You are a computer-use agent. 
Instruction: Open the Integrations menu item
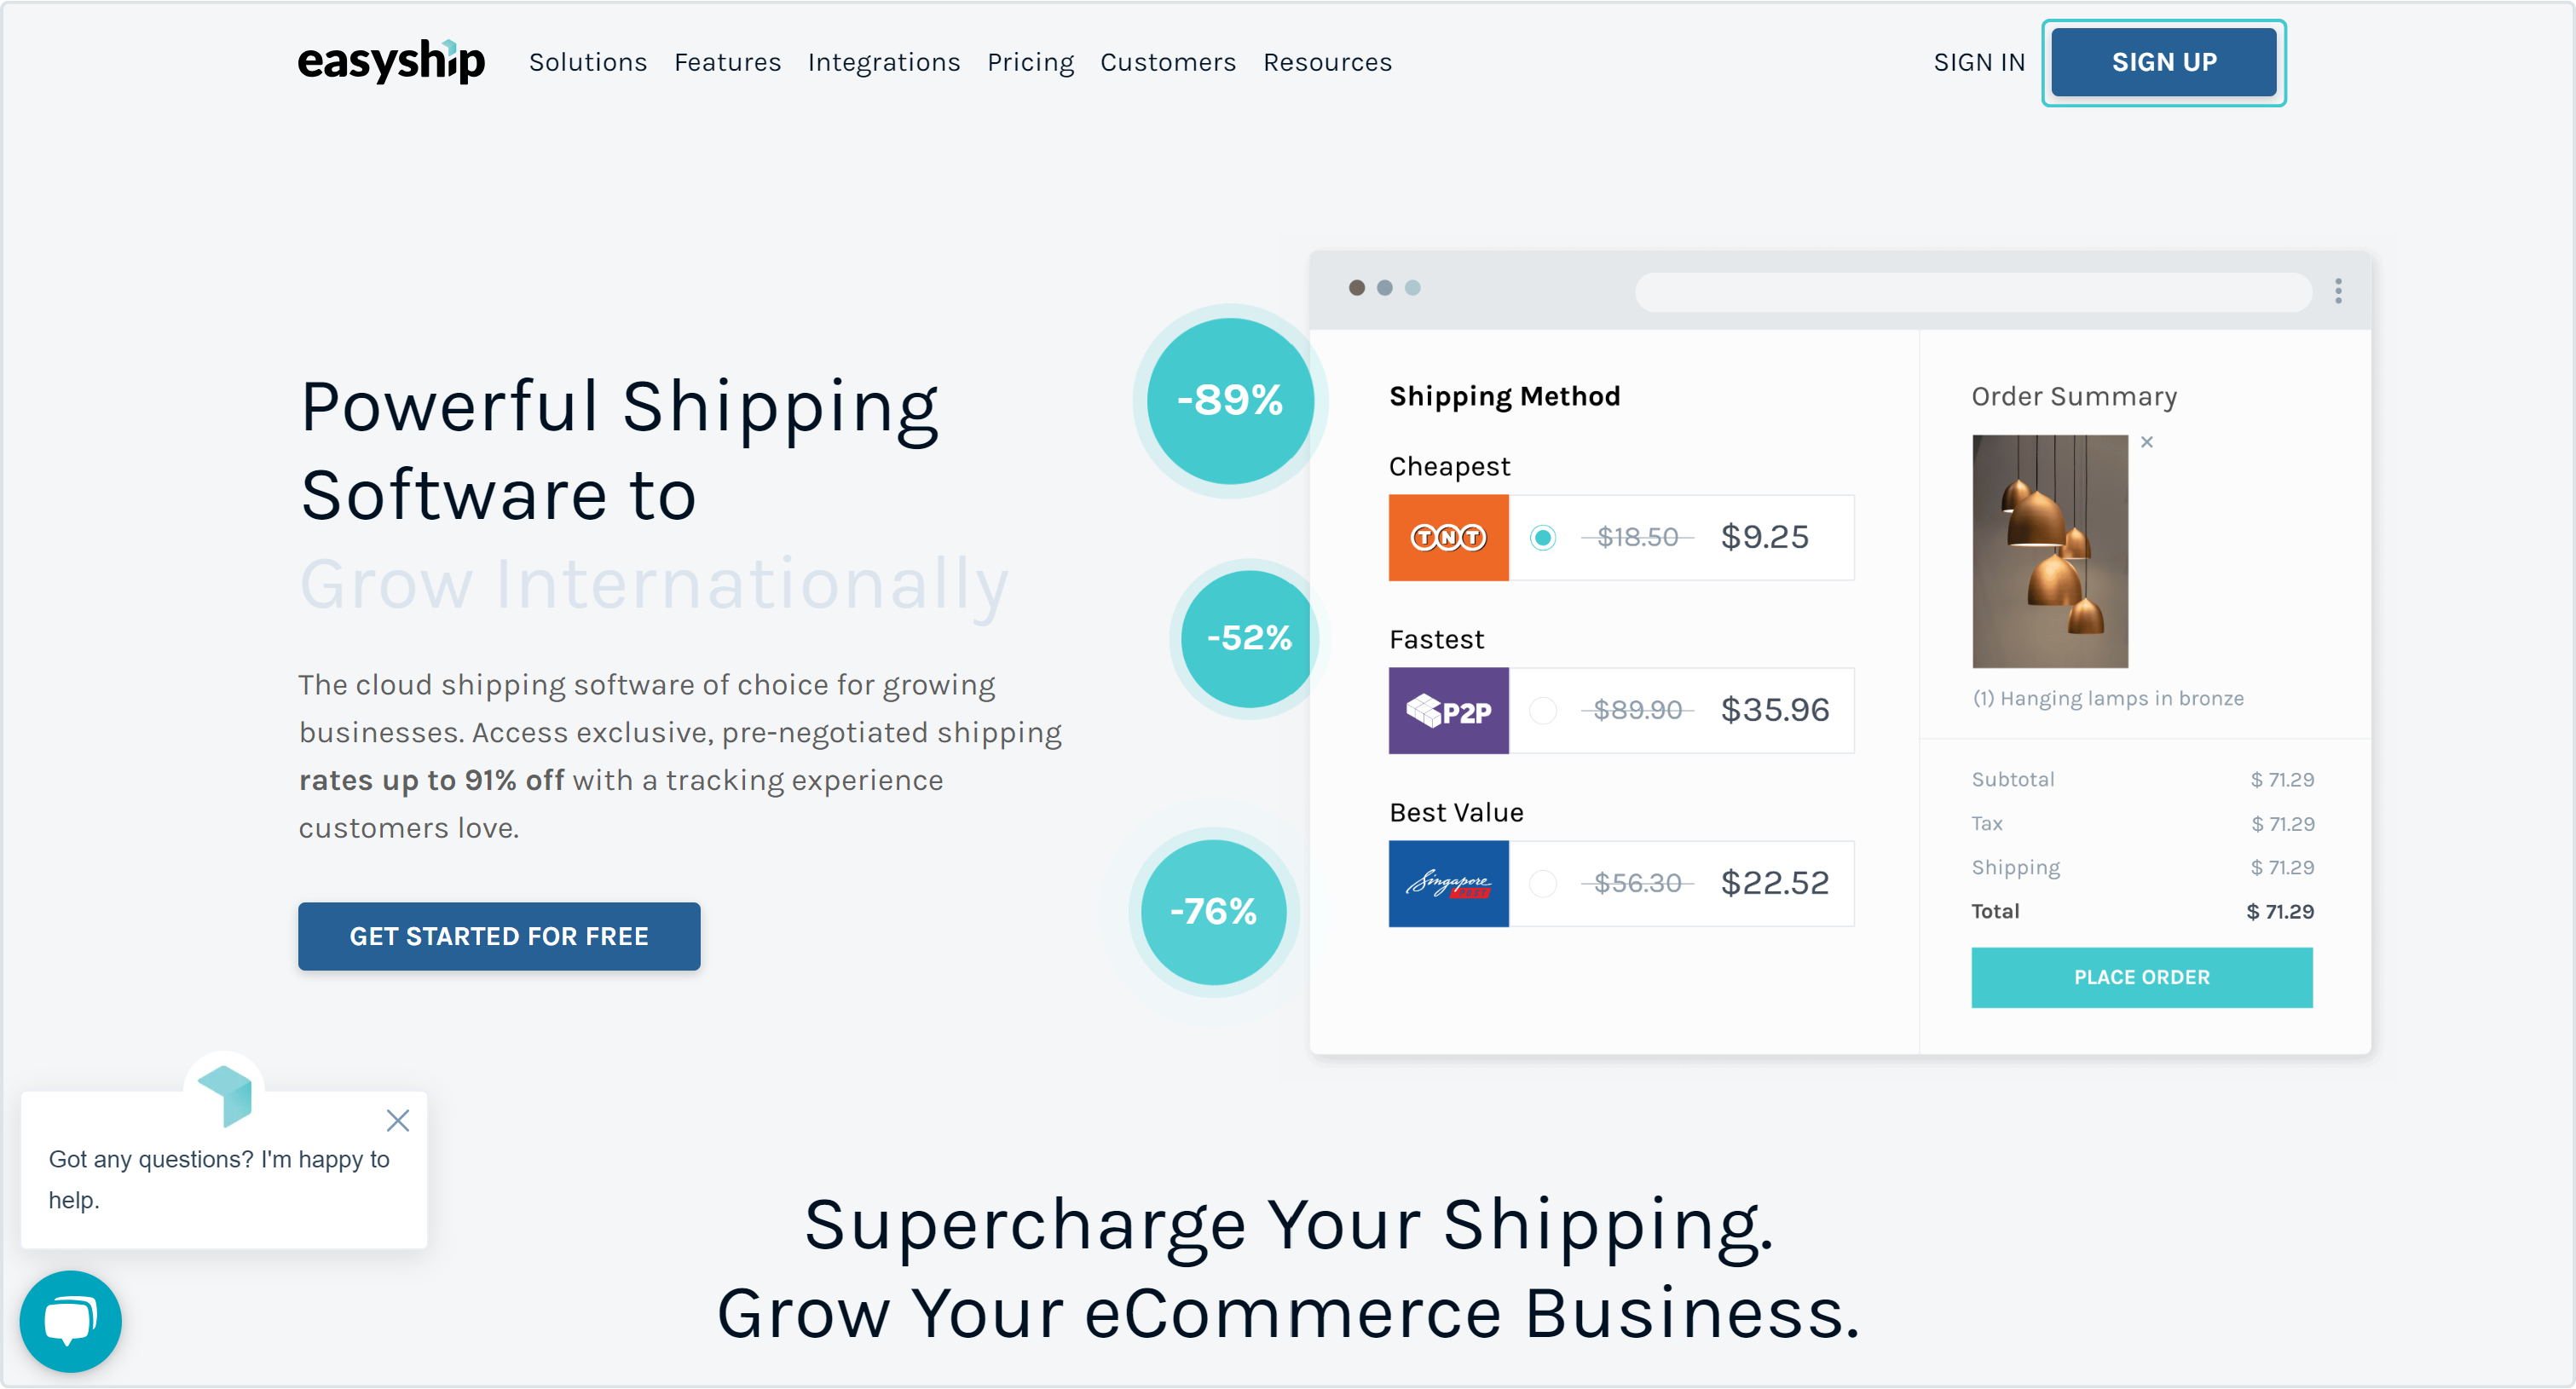coord(884,62)
